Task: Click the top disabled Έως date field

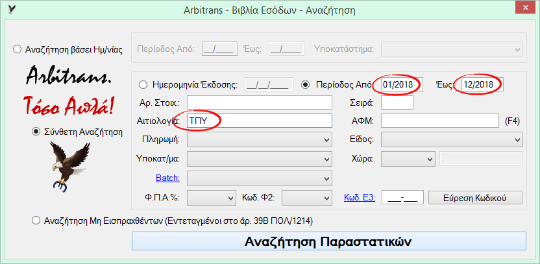Action: pos(286,49)
